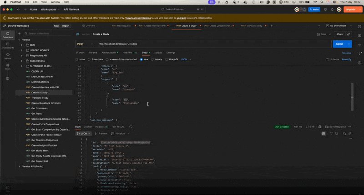364x195 pixels.
Task: Switch to the Scripts tab
Action: (158, 53)
